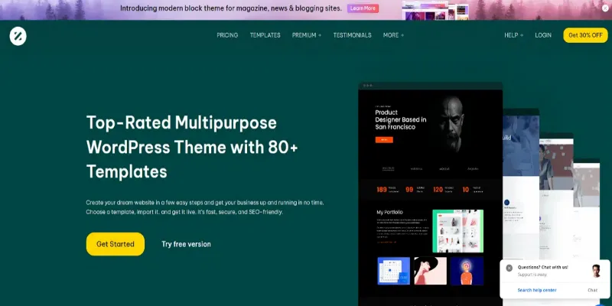Screen dimensions: 612x306
Task: Click the banner theme preview thumbnail
Action: [x=435, y=11]
